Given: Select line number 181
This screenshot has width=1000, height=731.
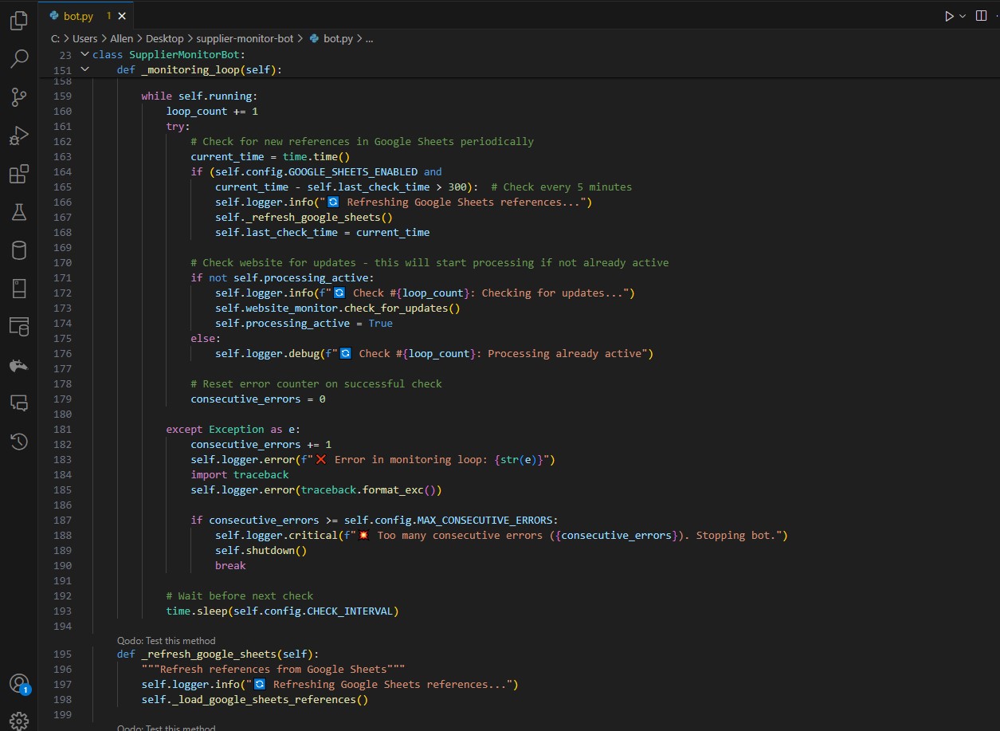Looking at the screenshot, I should coord(62,429).
